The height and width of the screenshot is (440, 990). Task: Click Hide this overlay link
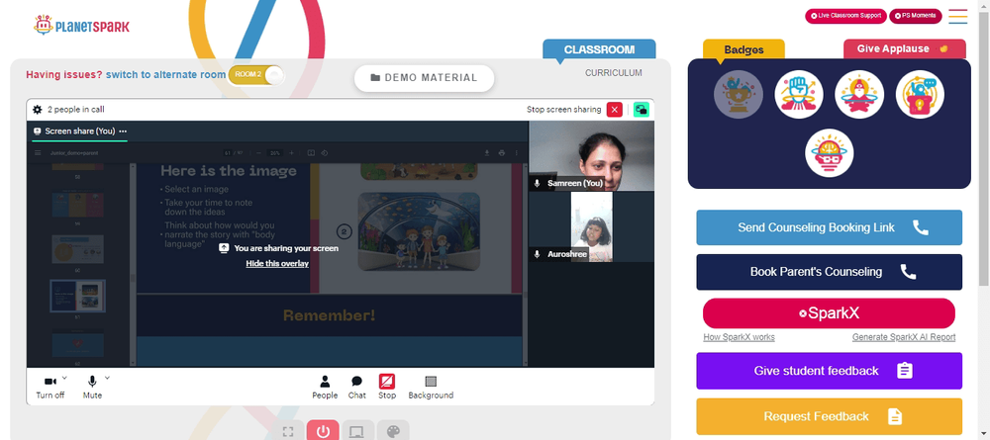pos(277,263)
